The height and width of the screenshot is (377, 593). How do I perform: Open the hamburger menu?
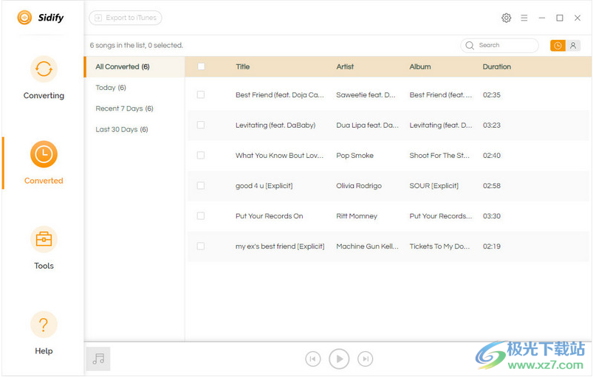click(524, 18)
